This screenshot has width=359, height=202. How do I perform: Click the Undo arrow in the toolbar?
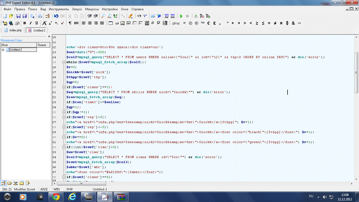(x=56, y=16)
